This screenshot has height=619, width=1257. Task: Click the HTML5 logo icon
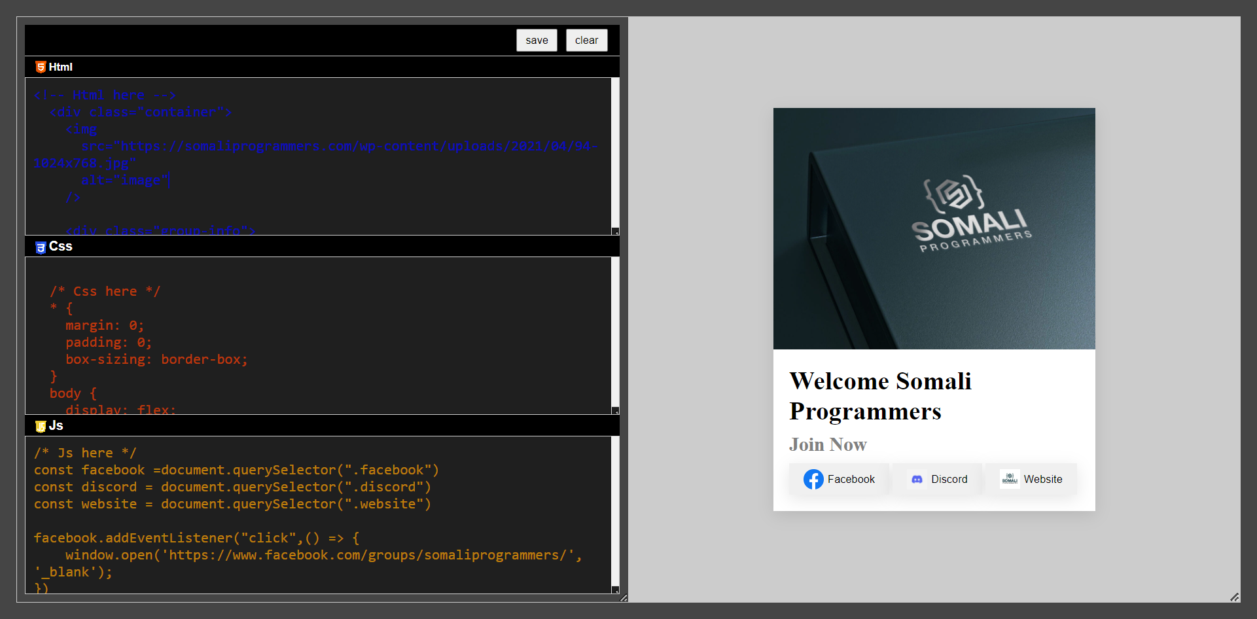[41, 67]
